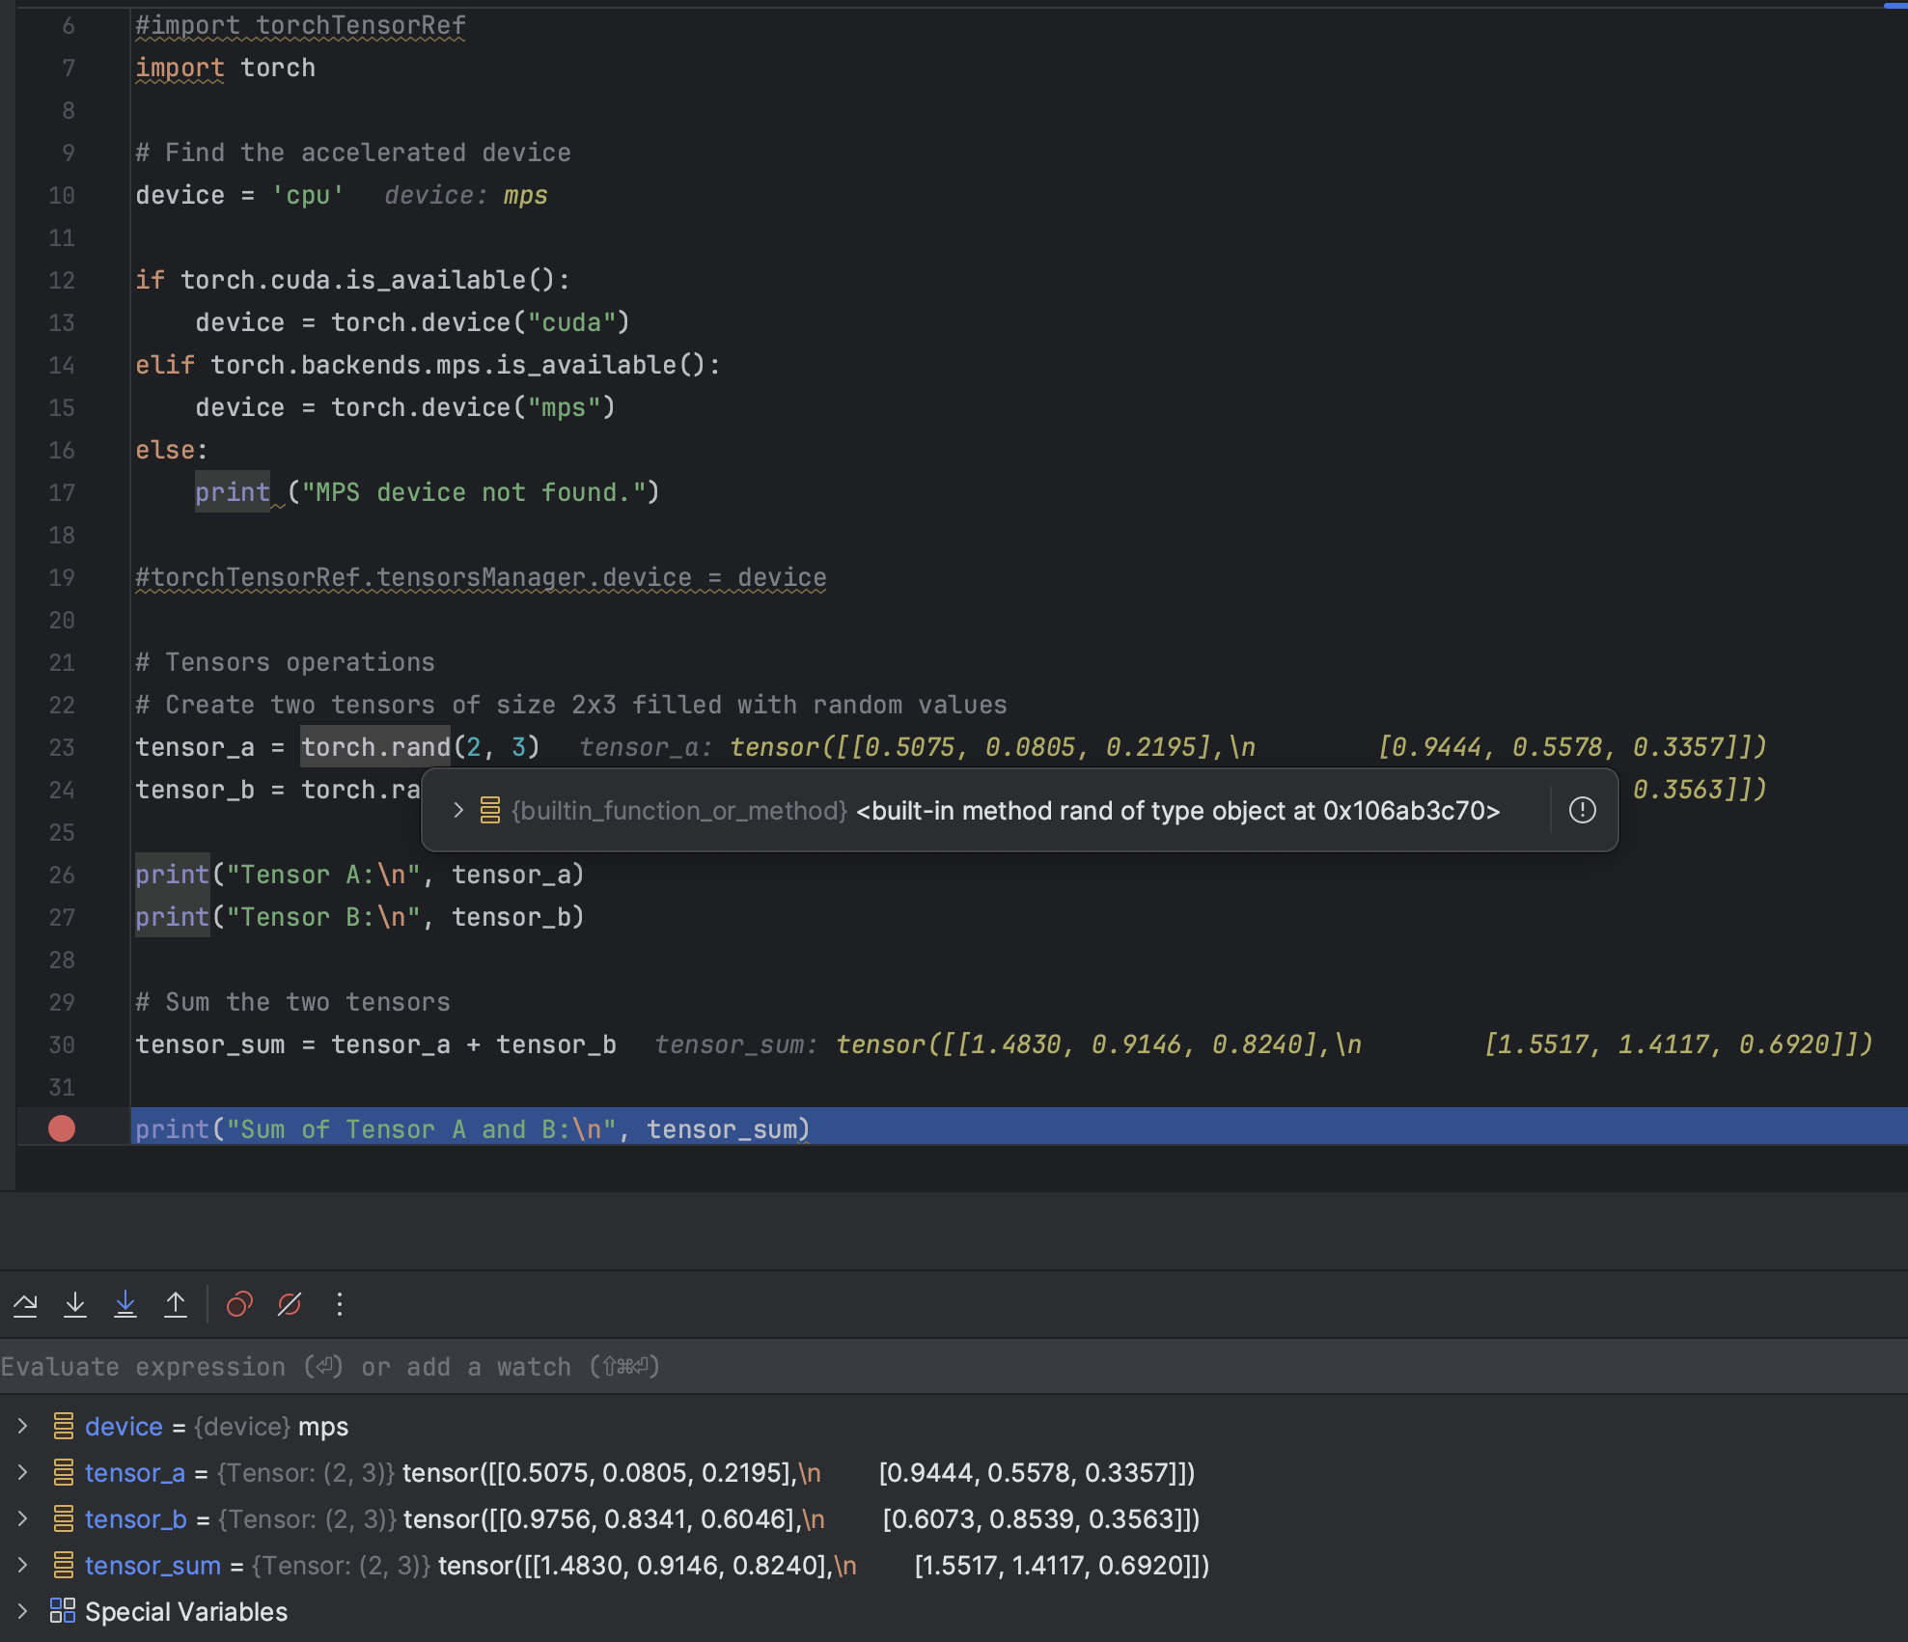Click tensor_sum variable name link
1908x1642 pixels.
point(152,1565)
